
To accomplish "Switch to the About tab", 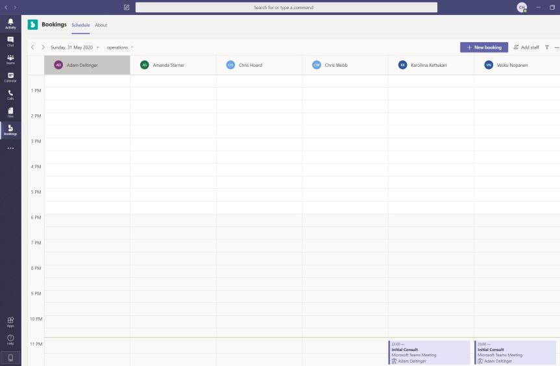I will click(101, 25).
